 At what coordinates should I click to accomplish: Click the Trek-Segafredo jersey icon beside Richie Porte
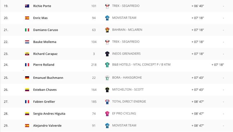[107, 6]
